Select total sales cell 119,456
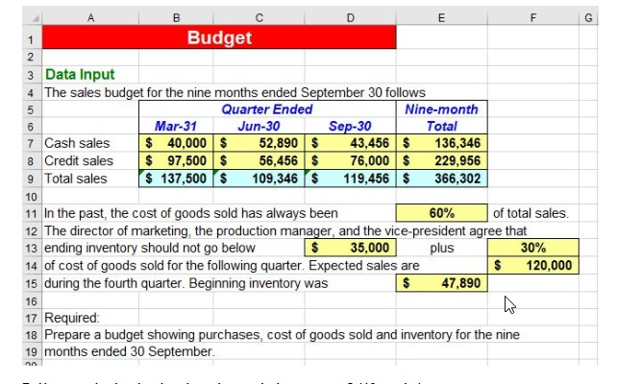The width and height of the screenshot is (642, 384). pyautogui.click(x=351, y=179)
